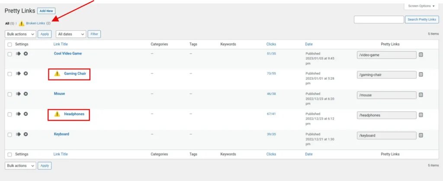Select the Keyboard row checkbox

coord(10,135)
